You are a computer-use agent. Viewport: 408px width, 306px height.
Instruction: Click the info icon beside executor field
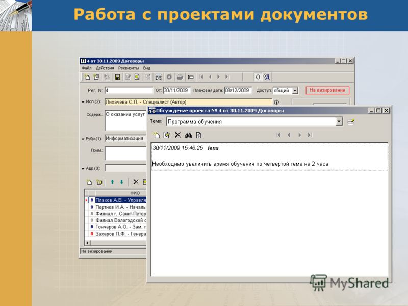pyautogui.click(x=276, y=103)
